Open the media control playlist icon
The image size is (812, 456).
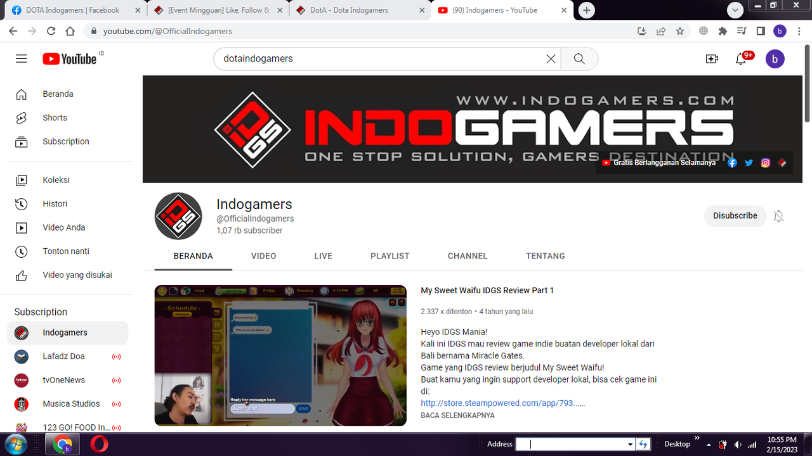click(x=742, y=31)
